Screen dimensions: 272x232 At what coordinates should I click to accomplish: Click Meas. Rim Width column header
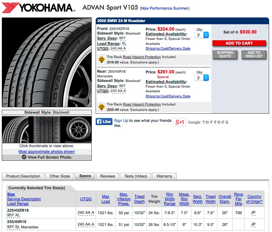click(184, 199)
